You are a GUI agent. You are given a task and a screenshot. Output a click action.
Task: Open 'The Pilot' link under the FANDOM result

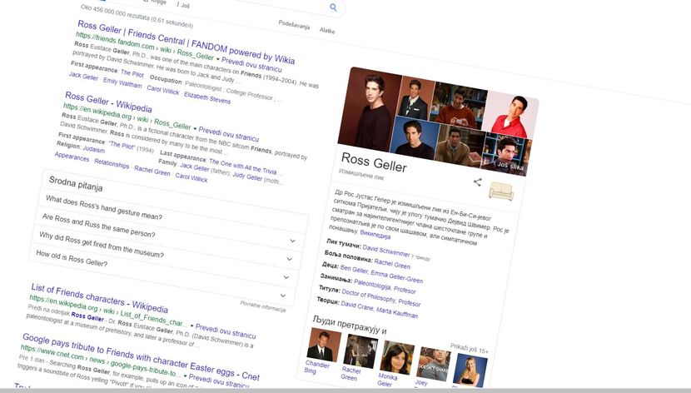pyautogui.click(x=132, y=73)
